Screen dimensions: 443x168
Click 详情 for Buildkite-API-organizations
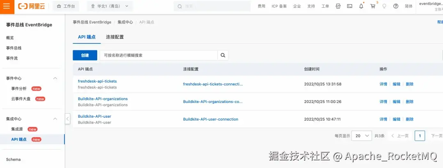pyautogui.click(x=384, y=102)
